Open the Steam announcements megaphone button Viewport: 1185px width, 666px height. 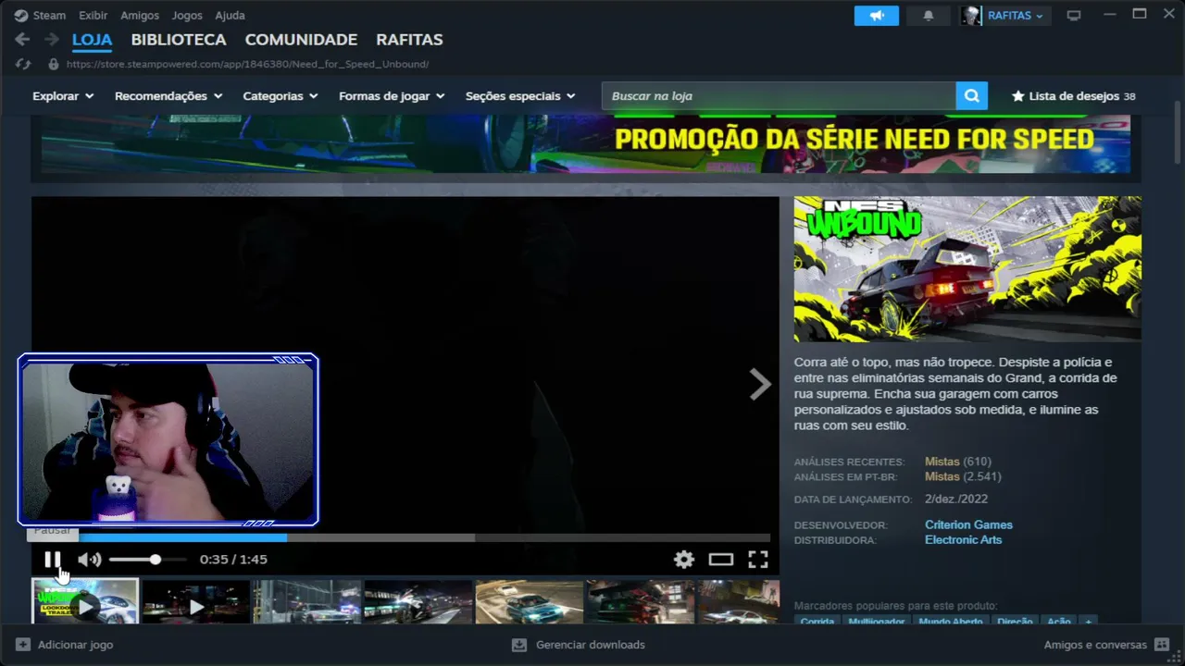(x=877, y=16)
